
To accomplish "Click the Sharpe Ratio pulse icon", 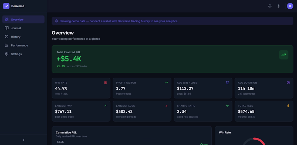I will tap(227, 106).
